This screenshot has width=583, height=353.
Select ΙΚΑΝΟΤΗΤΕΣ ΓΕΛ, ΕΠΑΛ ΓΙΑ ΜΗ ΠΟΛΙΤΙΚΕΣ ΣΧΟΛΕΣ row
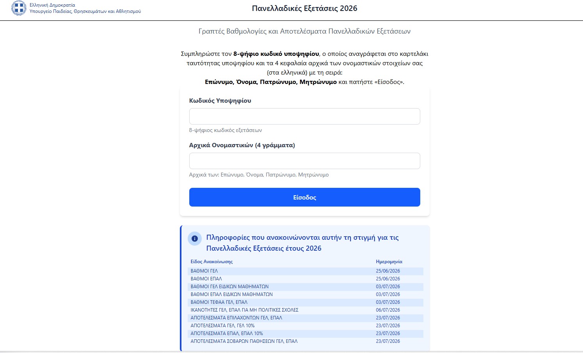(x=306, y=310)
